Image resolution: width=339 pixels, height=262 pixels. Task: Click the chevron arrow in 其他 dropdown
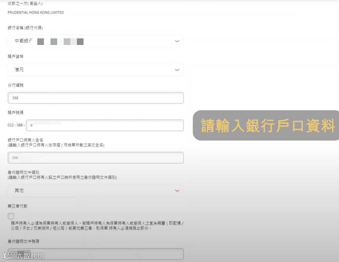(177, 191)
